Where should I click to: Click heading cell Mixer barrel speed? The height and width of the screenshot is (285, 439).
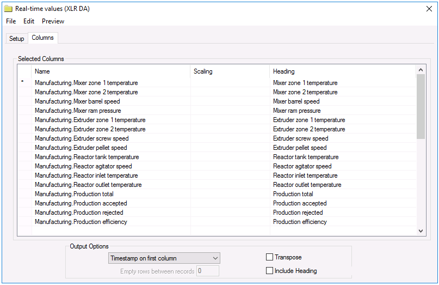click(x=343, y=101)
